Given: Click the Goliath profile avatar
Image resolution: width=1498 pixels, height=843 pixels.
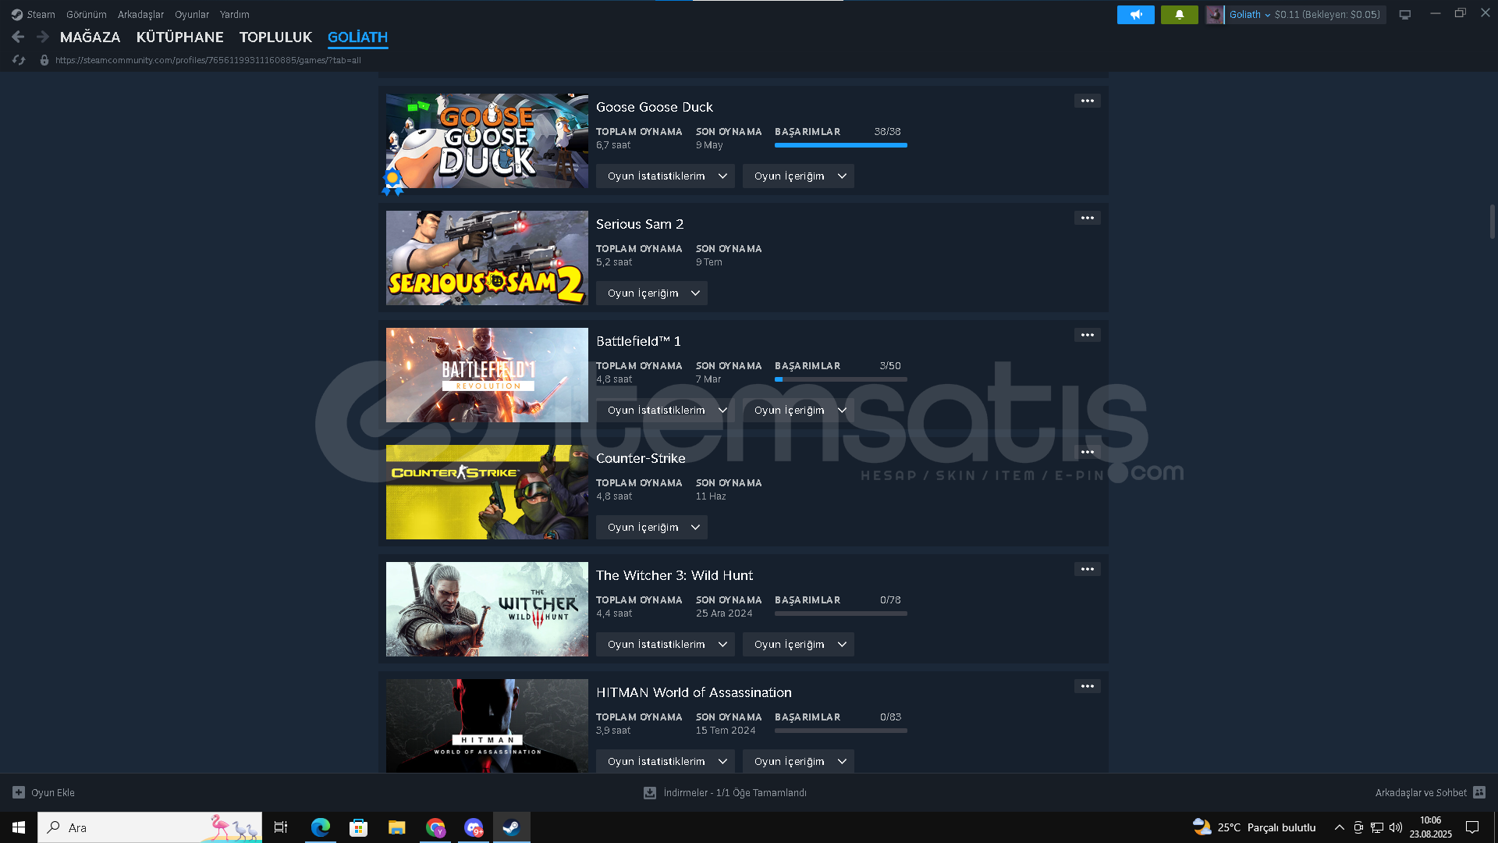Looking at the screenshot, I should (1215, 14).
